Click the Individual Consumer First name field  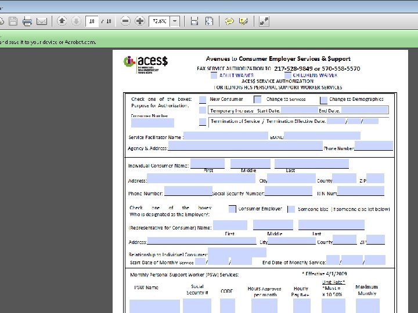pos(207,163)
